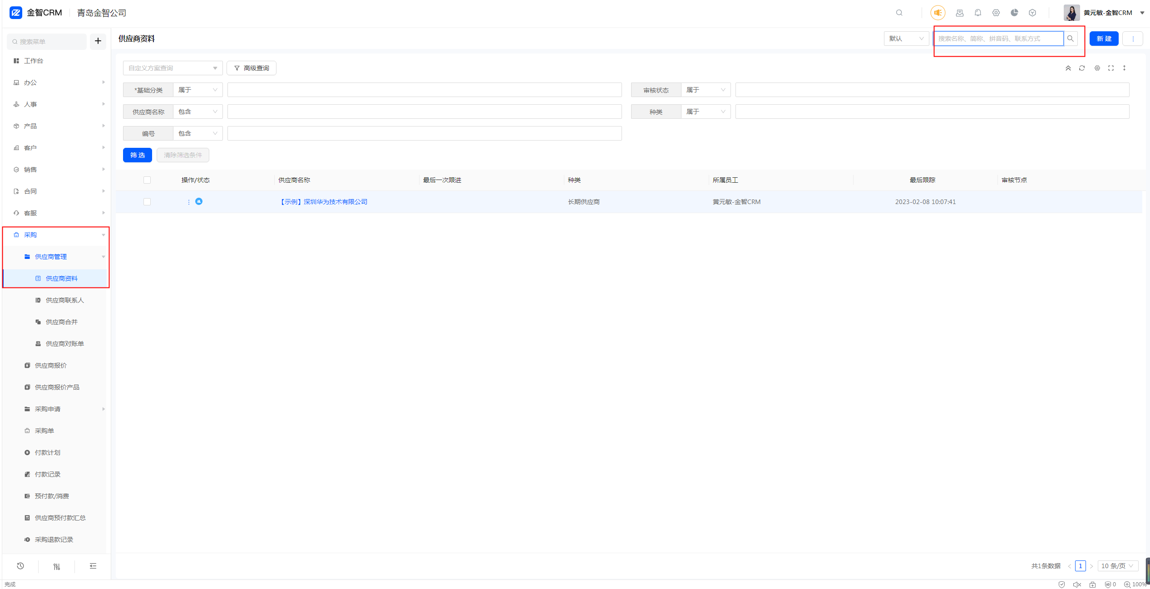Click the supplier search magnifier button
Screen dimensions: 1150x589
tap(1071, 39)
